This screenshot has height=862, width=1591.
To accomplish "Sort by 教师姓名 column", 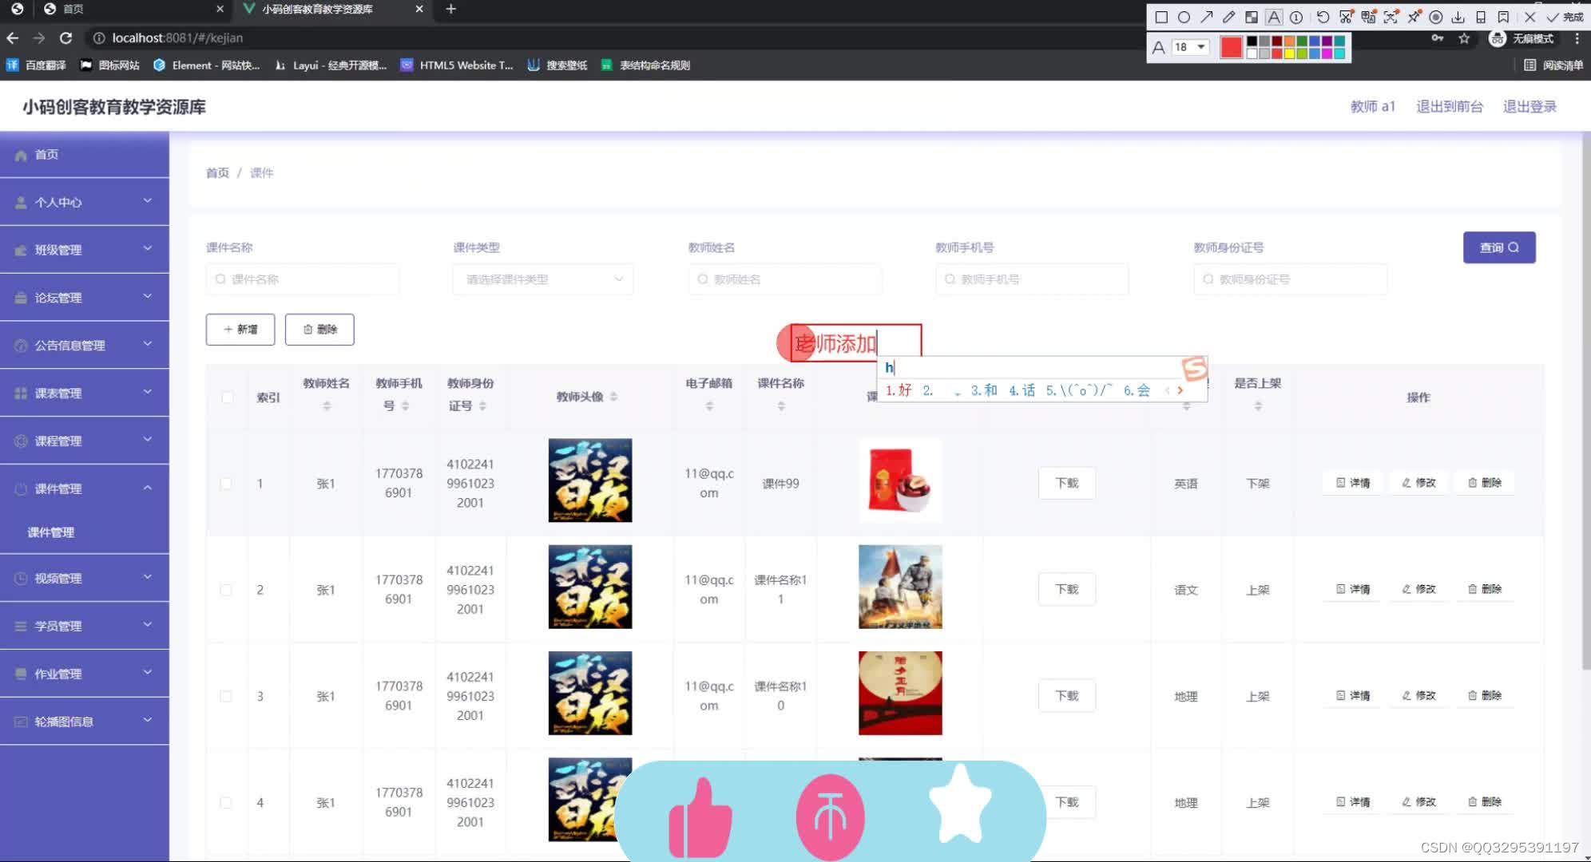I will 326,405.
